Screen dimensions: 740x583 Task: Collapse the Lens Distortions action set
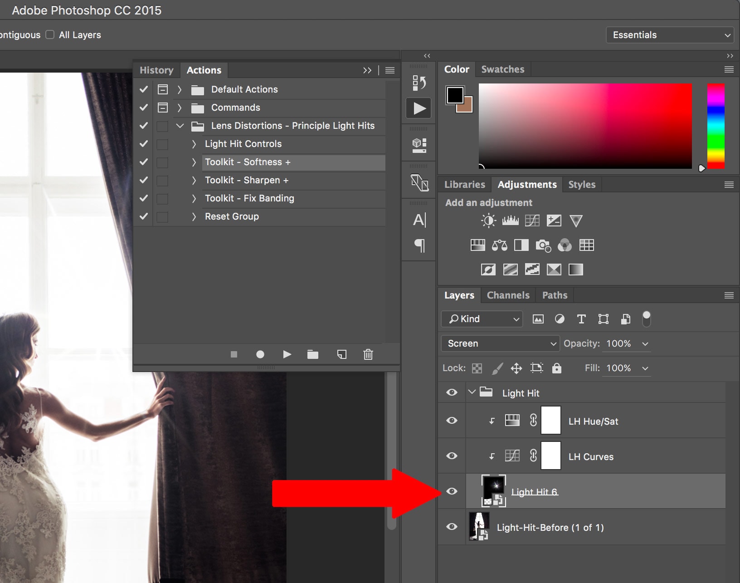180,126
